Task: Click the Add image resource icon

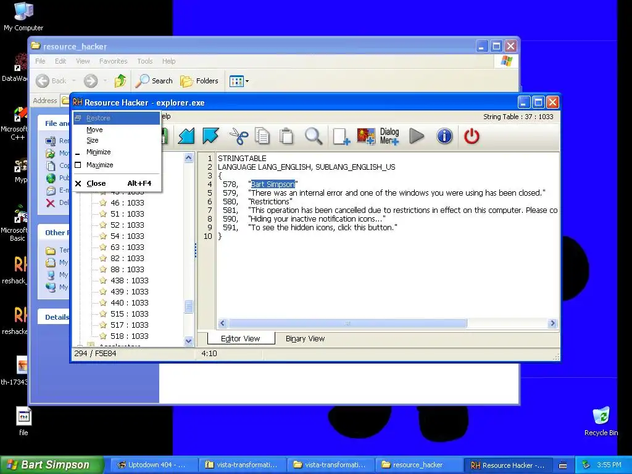Action: (365, 136)
